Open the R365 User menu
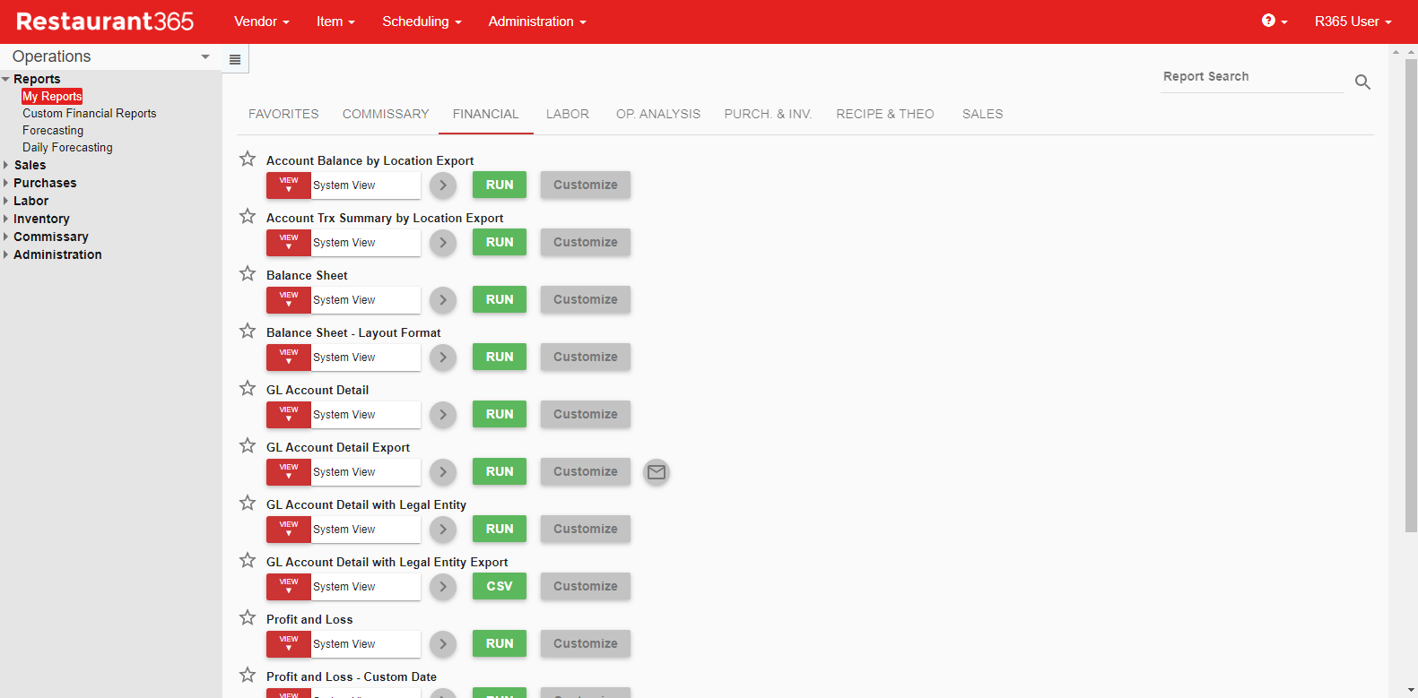This screenshot has width=1418, height=698. (1353, 22)
